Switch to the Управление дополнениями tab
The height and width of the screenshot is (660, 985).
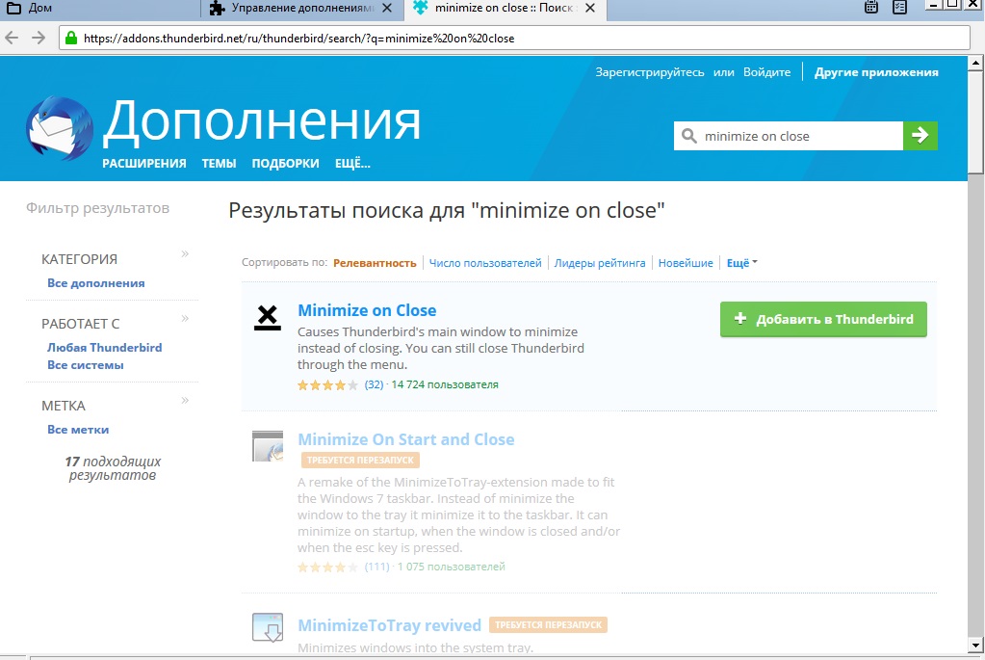click(302, 8)
